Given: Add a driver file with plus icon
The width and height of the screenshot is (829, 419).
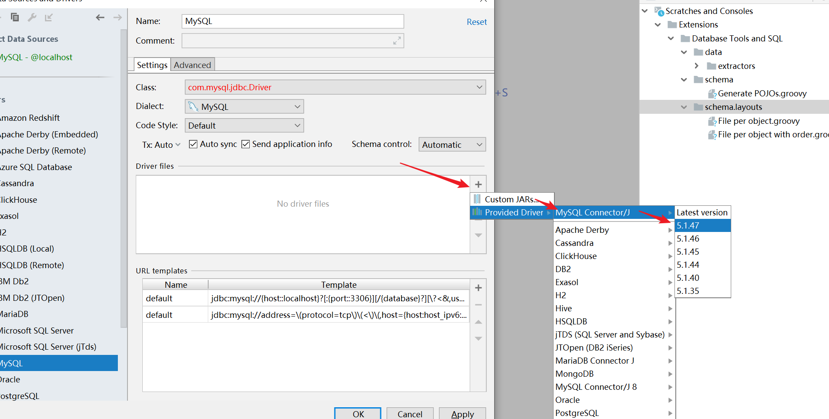Looking at the screenshot, I should coord(478,184).
